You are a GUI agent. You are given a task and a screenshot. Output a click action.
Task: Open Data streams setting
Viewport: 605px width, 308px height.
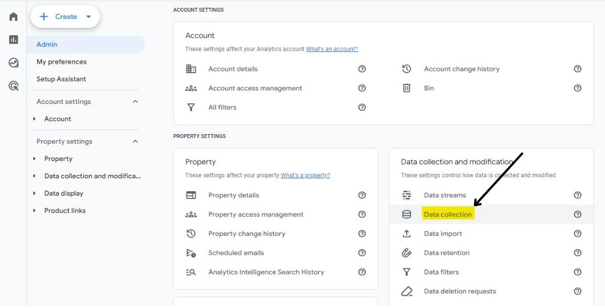pyautogui.click(x=445, y=195)
